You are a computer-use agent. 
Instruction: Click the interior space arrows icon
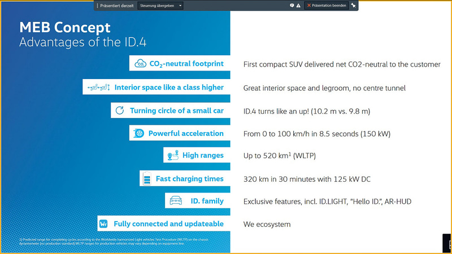point(98,87)
